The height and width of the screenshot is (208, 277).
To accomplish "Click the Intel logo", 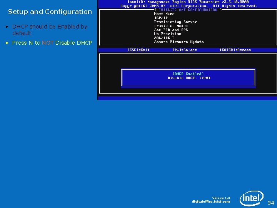I will pos(252,198).
